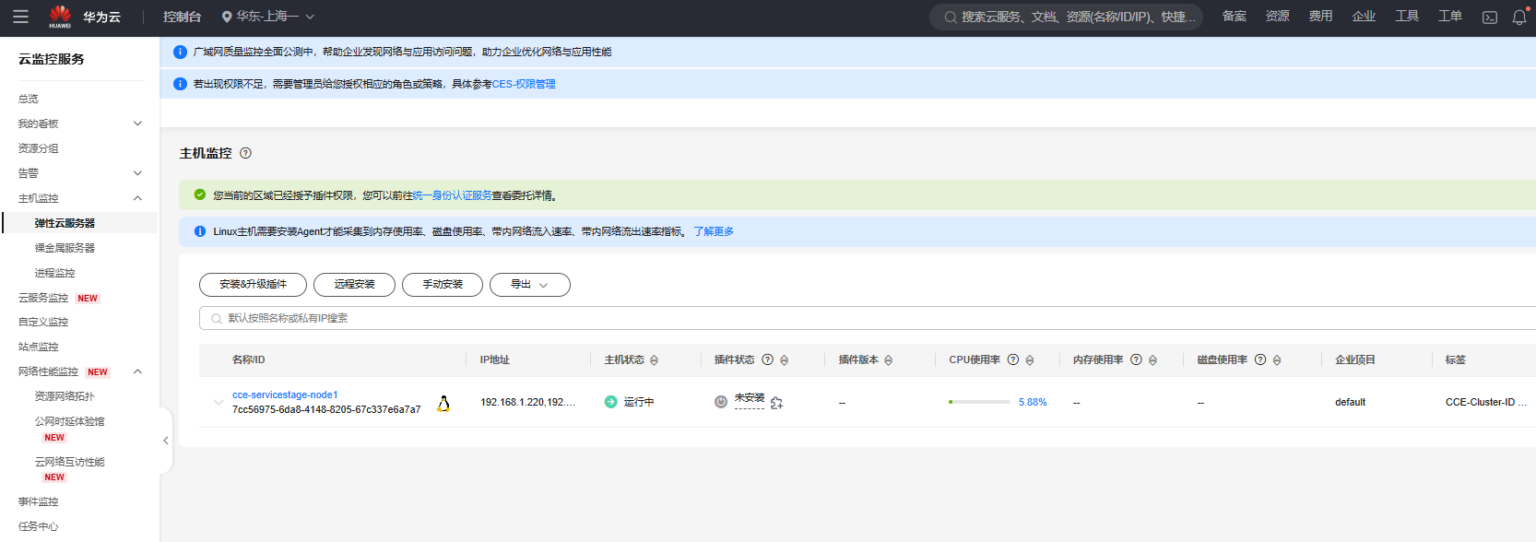Click the 5.88% CPU value
1536x542 pixels.
(1033, 402)
